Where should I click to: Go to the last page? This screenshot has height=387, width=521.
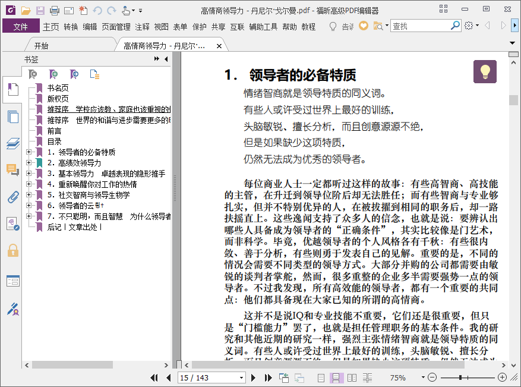pyautogui.click(x=268, y=377)
